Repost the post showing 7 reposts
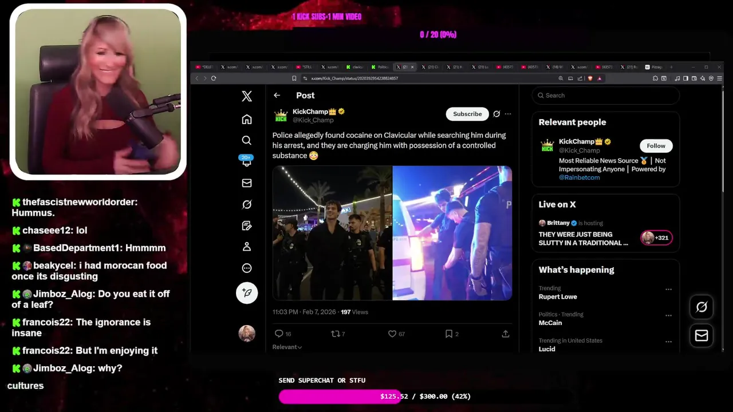Viewport: 733px width, 412px height. click(x=338, y=334)
